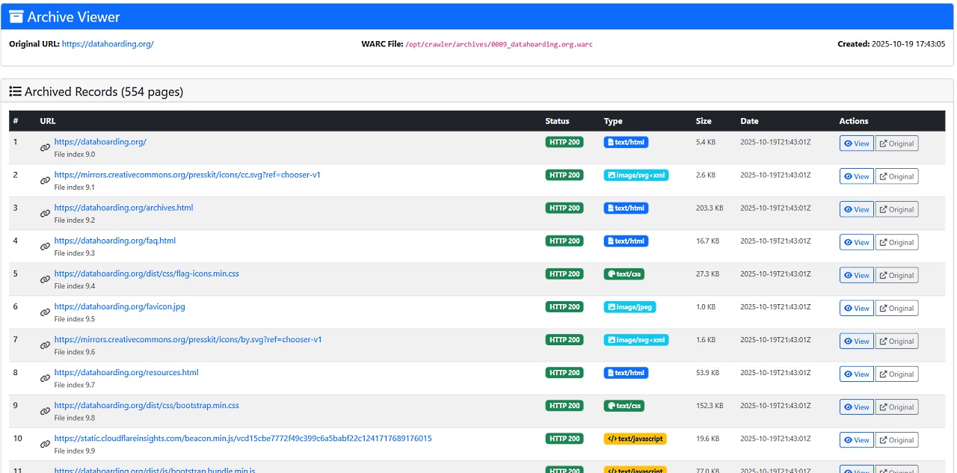
Task: Click the archive box icon in header
Action: pos(16,16)
